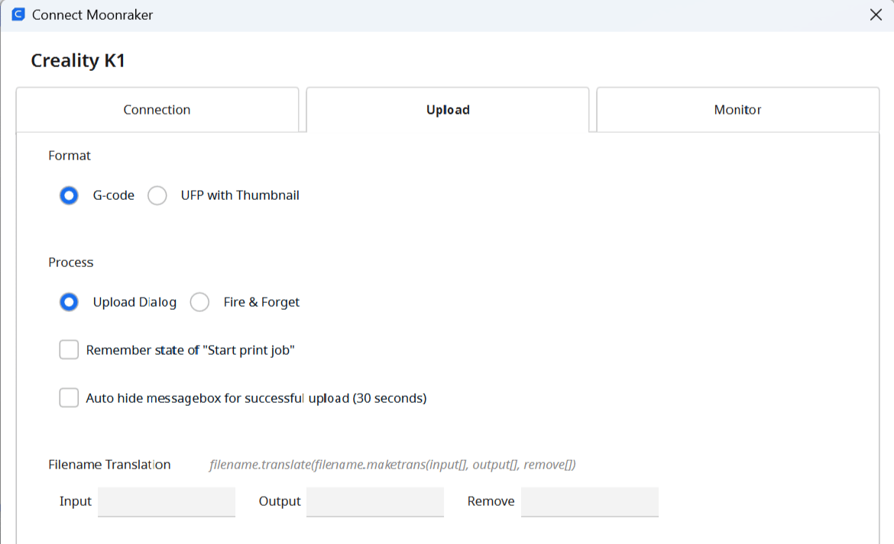Screen dimensions: 894x544
Task: Click the filename.translate syntax hint text
Action: (x=393, y=465)
